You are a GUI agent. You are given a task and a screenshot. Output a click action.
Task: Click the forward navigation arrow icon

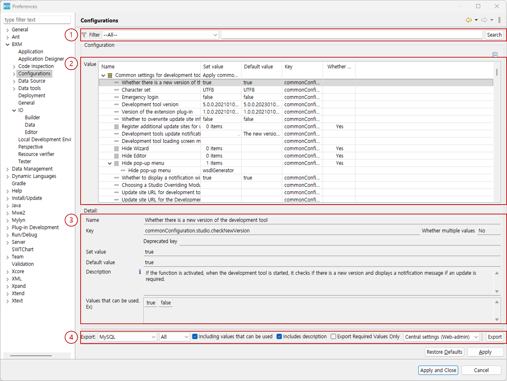(484, 20)
